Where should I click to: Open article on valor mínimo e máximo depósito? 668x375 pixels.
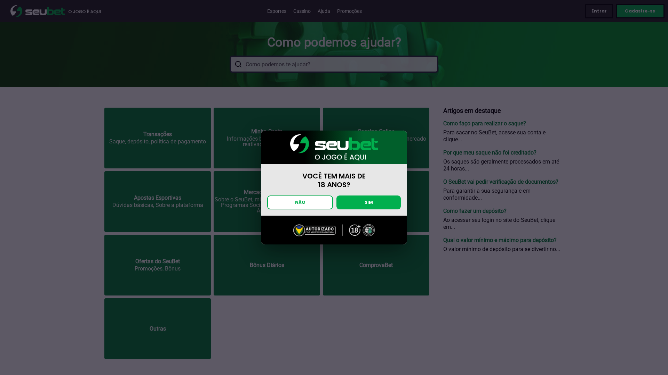click(x=500, y=240)
